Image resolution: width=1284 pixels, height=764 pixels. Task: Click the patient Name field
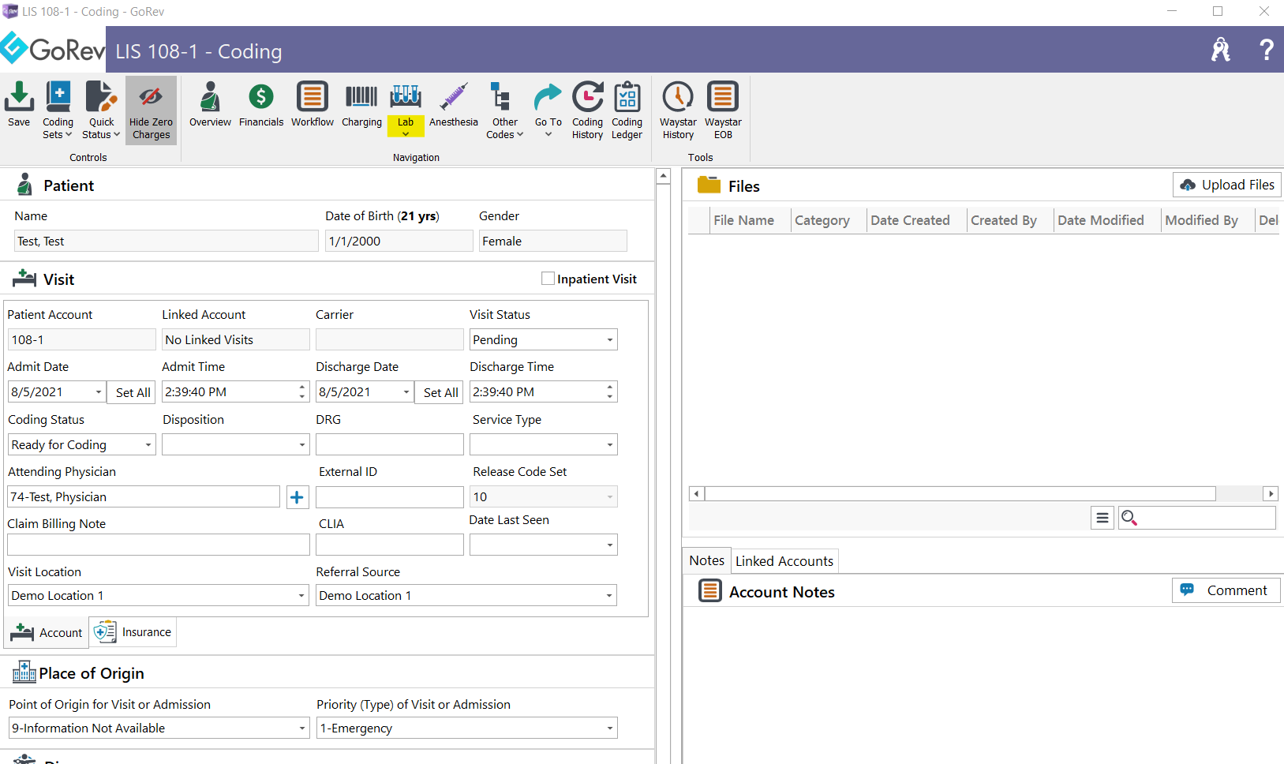coord(166,242)
